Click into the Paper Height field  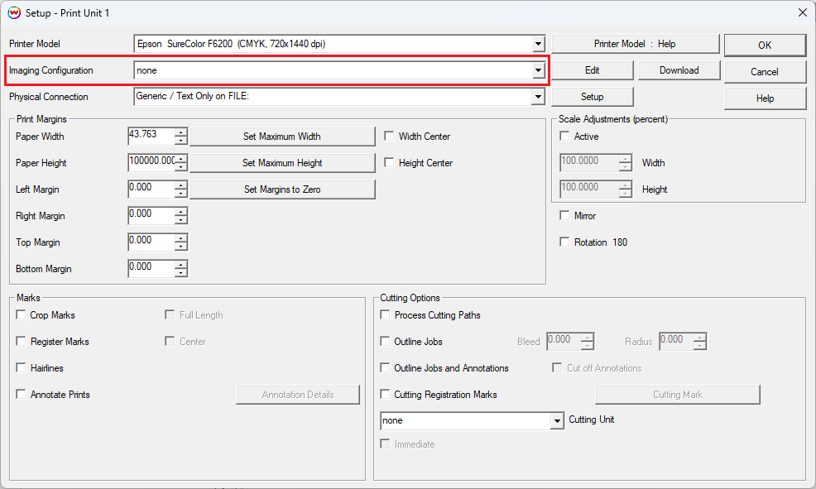[x=151, y=162]
